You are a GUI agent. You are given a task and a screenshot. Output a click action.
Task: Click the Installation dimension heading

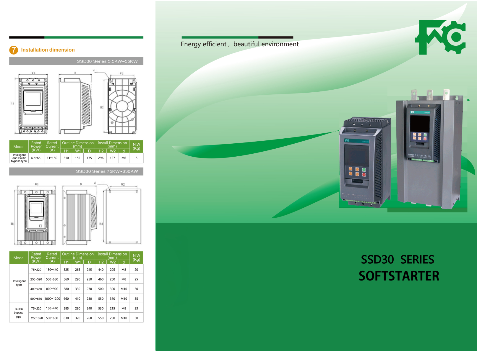(48, 50)
